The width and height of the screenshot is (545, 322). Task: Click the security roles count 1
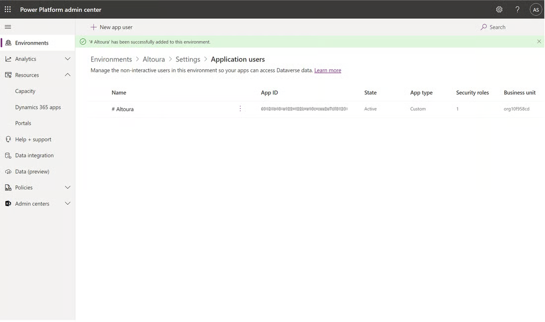pyautogui.click(x=457, y=108)
